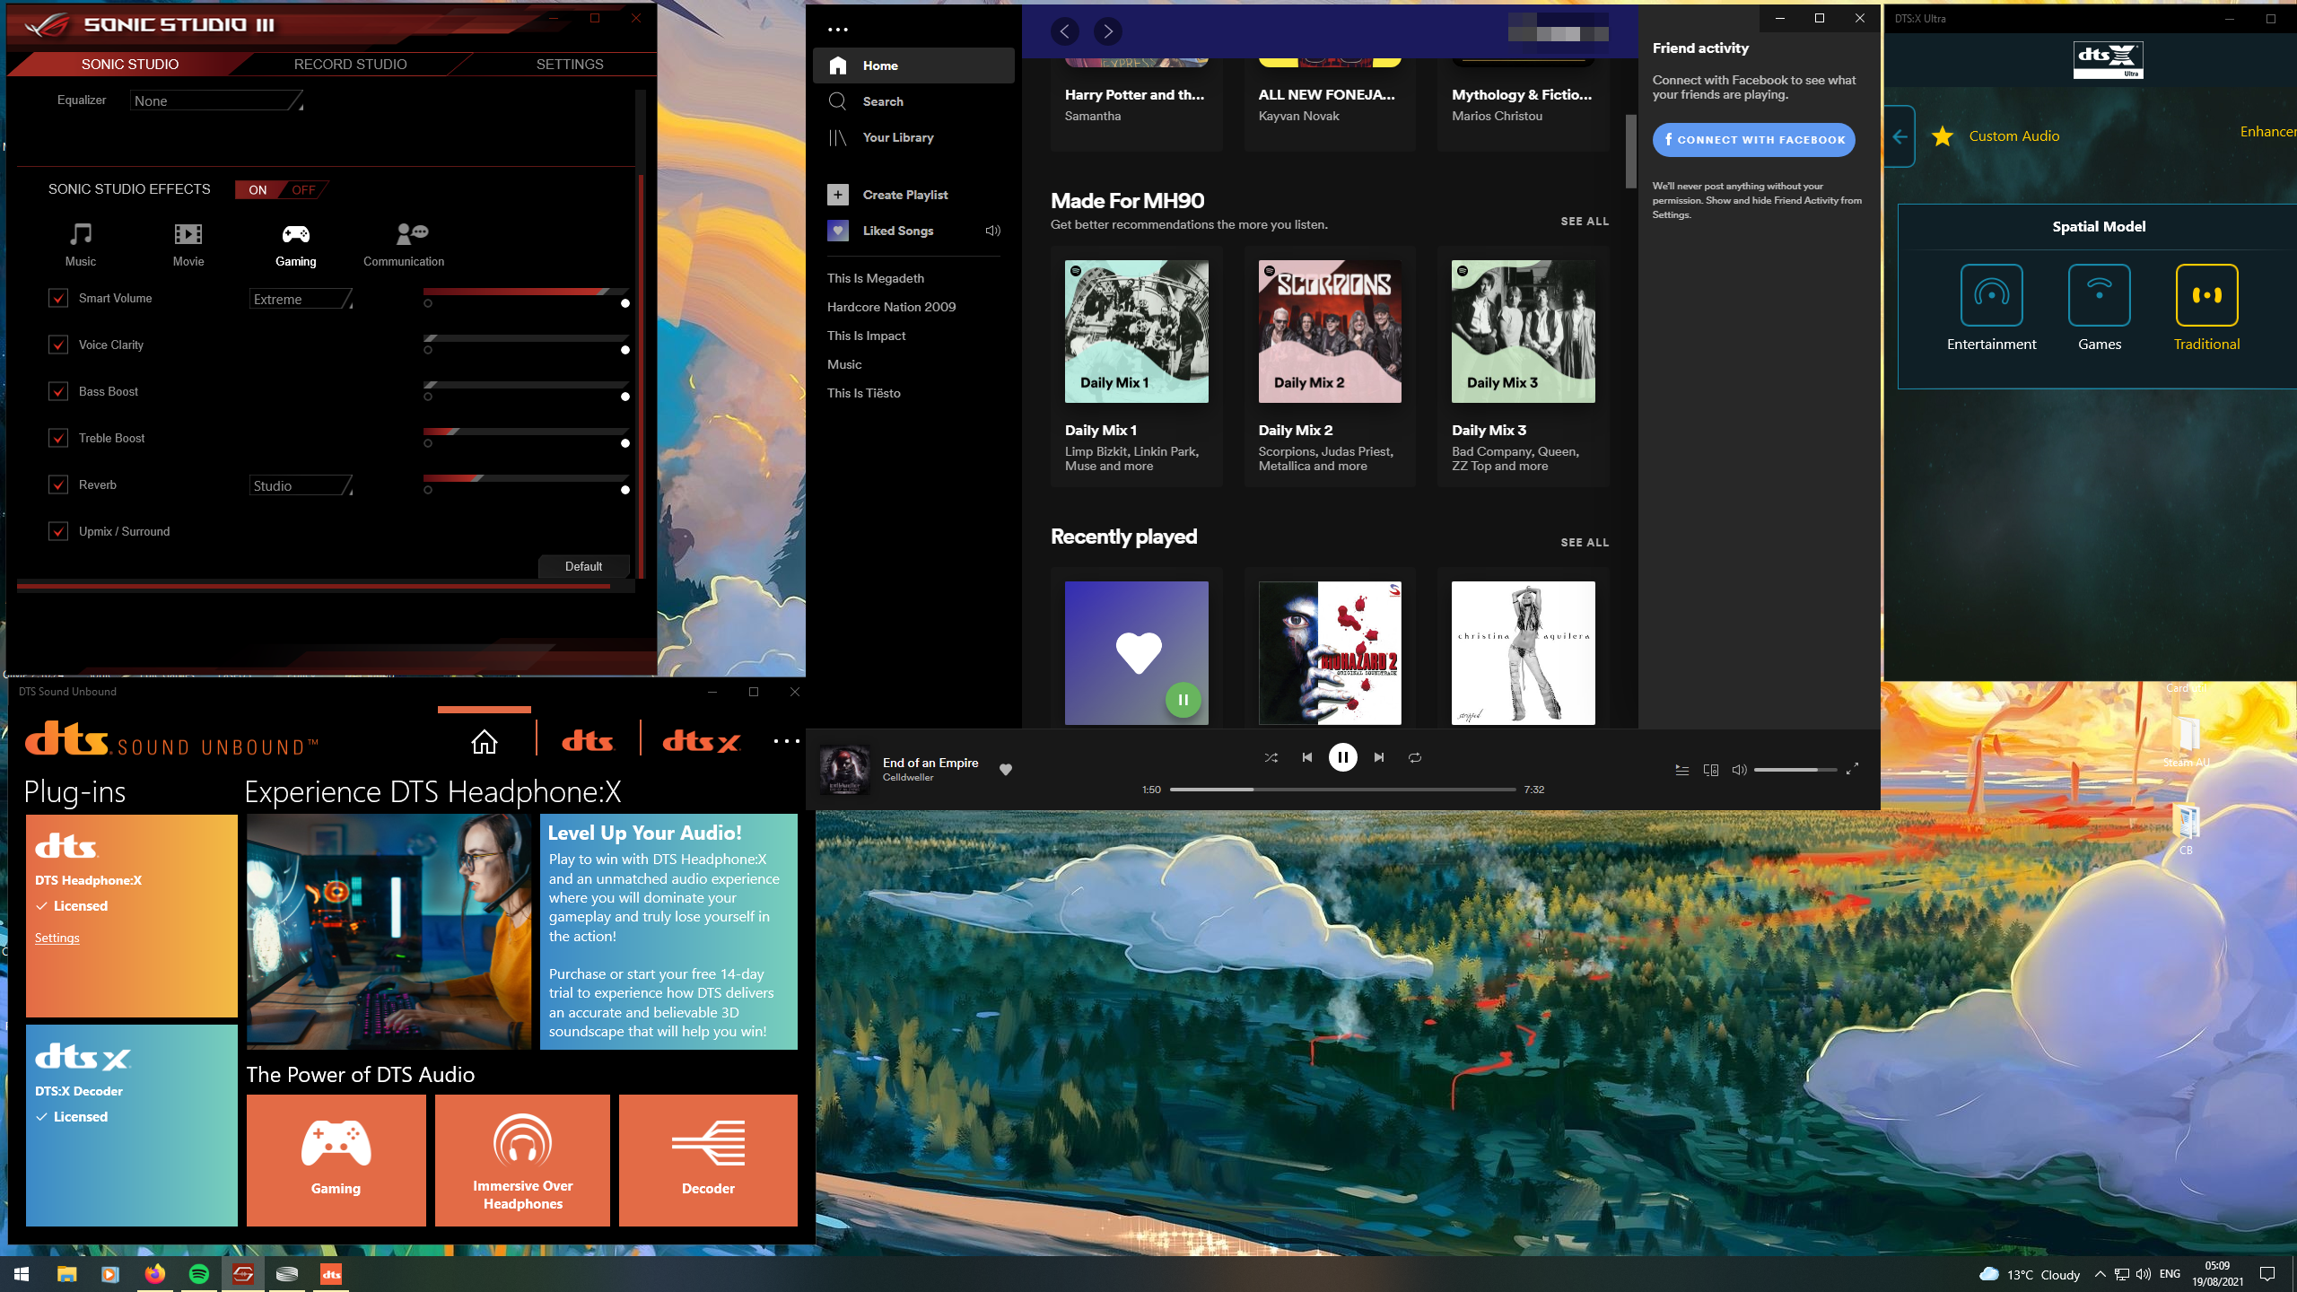Screen dimensions: 2297x1292
Task: Open DTS Sound Unbound home icon
Action: [485, 742]
